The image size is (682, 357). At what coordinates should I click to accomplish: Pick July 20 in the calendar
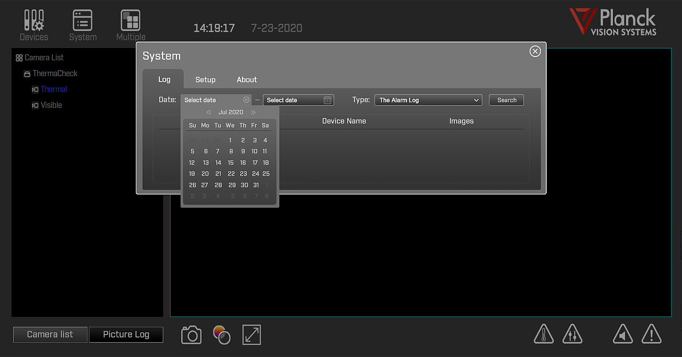pyautogui.click(x=205, y=174)
